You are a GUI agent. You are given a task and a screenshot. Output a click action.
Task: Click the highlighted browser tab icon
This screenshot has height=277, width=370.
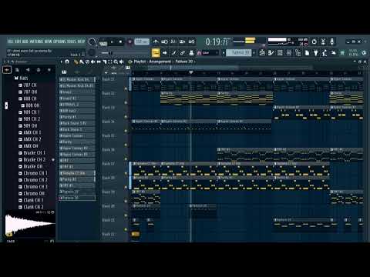(x=7, y=70)
